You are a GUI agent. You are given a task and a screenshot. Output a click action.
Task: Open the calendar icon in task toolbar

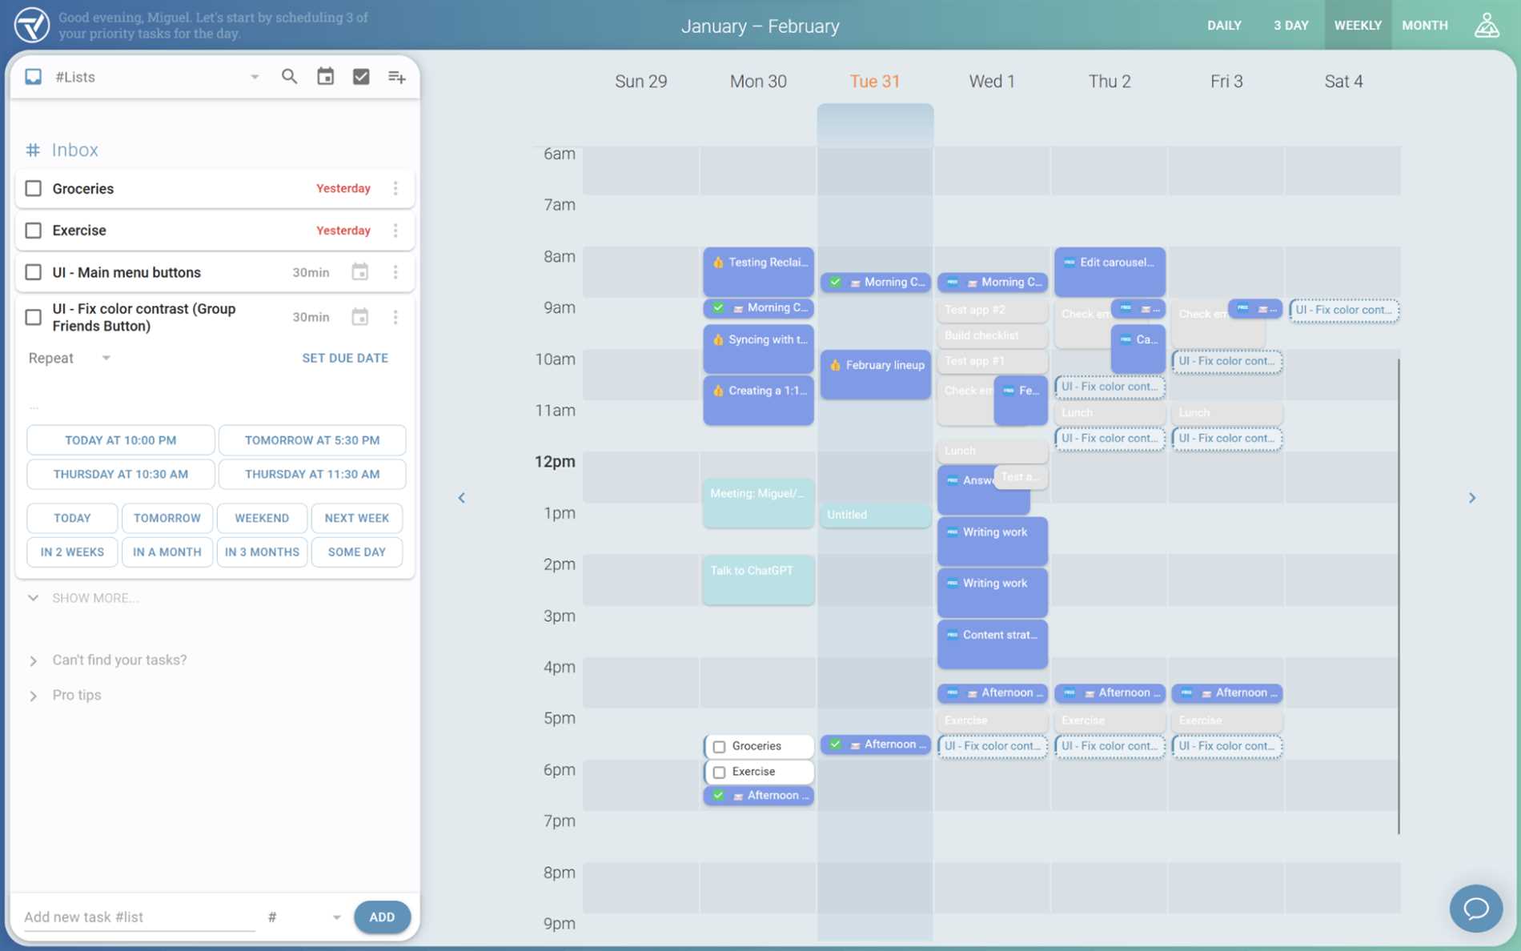[325, 77]
